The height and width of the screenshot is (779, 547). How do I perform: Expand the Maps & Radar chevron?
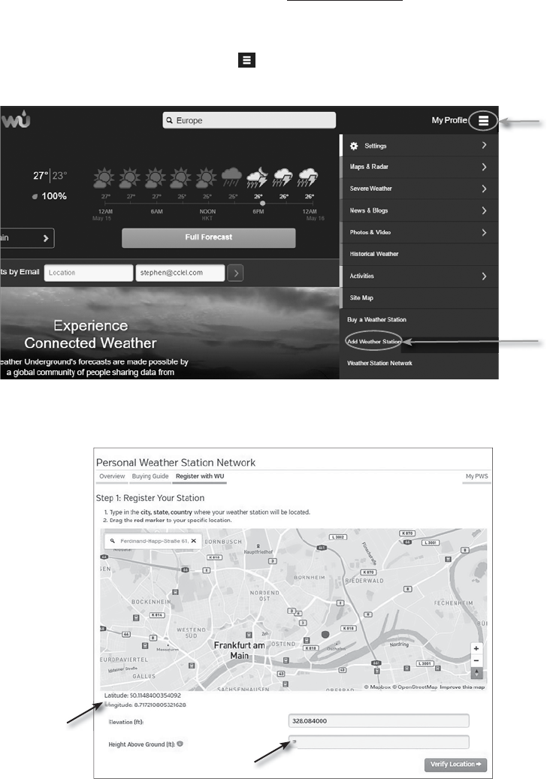tap(484, 167)
